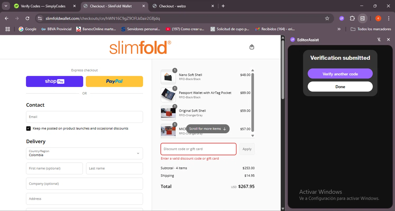Uncheck Keep me posted on product launches
Image resolution: width=395 pixels, height=211 pixels.
(28, 128)
